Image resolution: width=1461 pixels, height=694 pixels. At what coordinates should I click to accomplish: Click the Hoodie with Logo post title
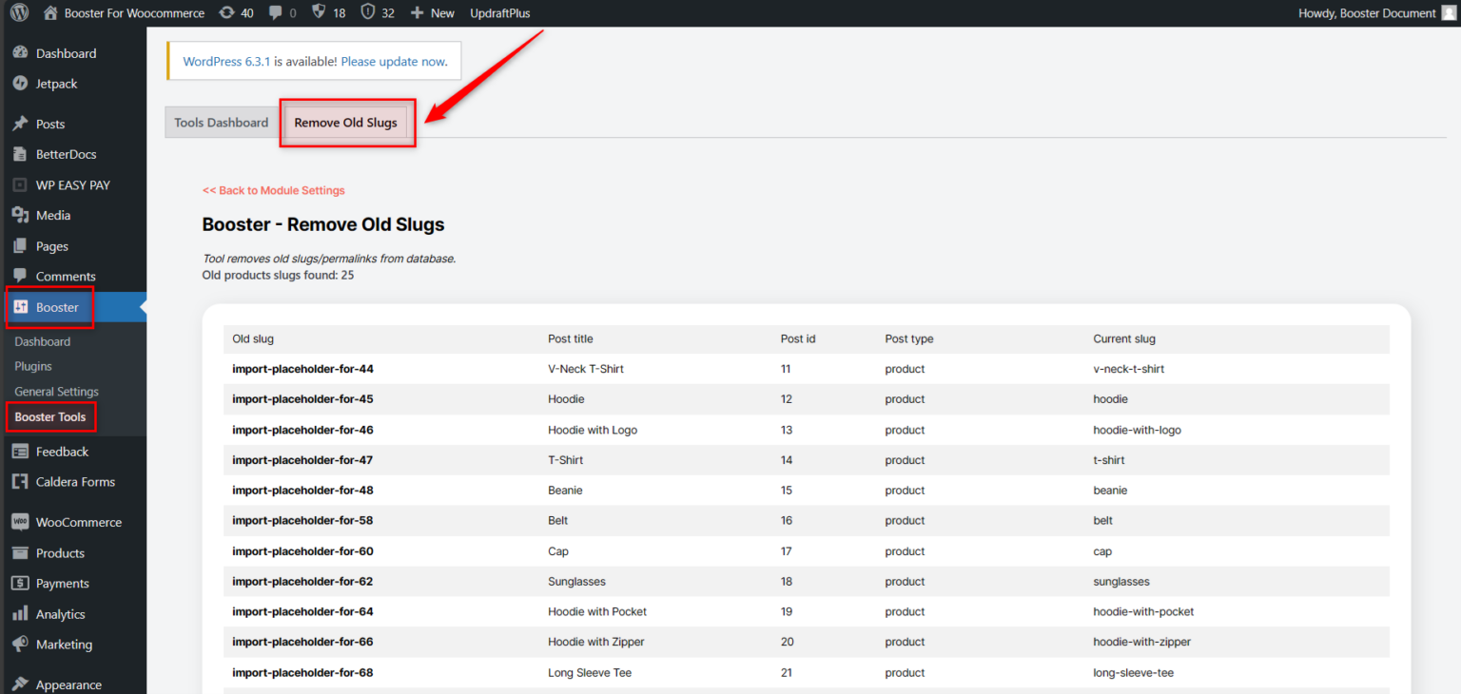pos(593,430)
